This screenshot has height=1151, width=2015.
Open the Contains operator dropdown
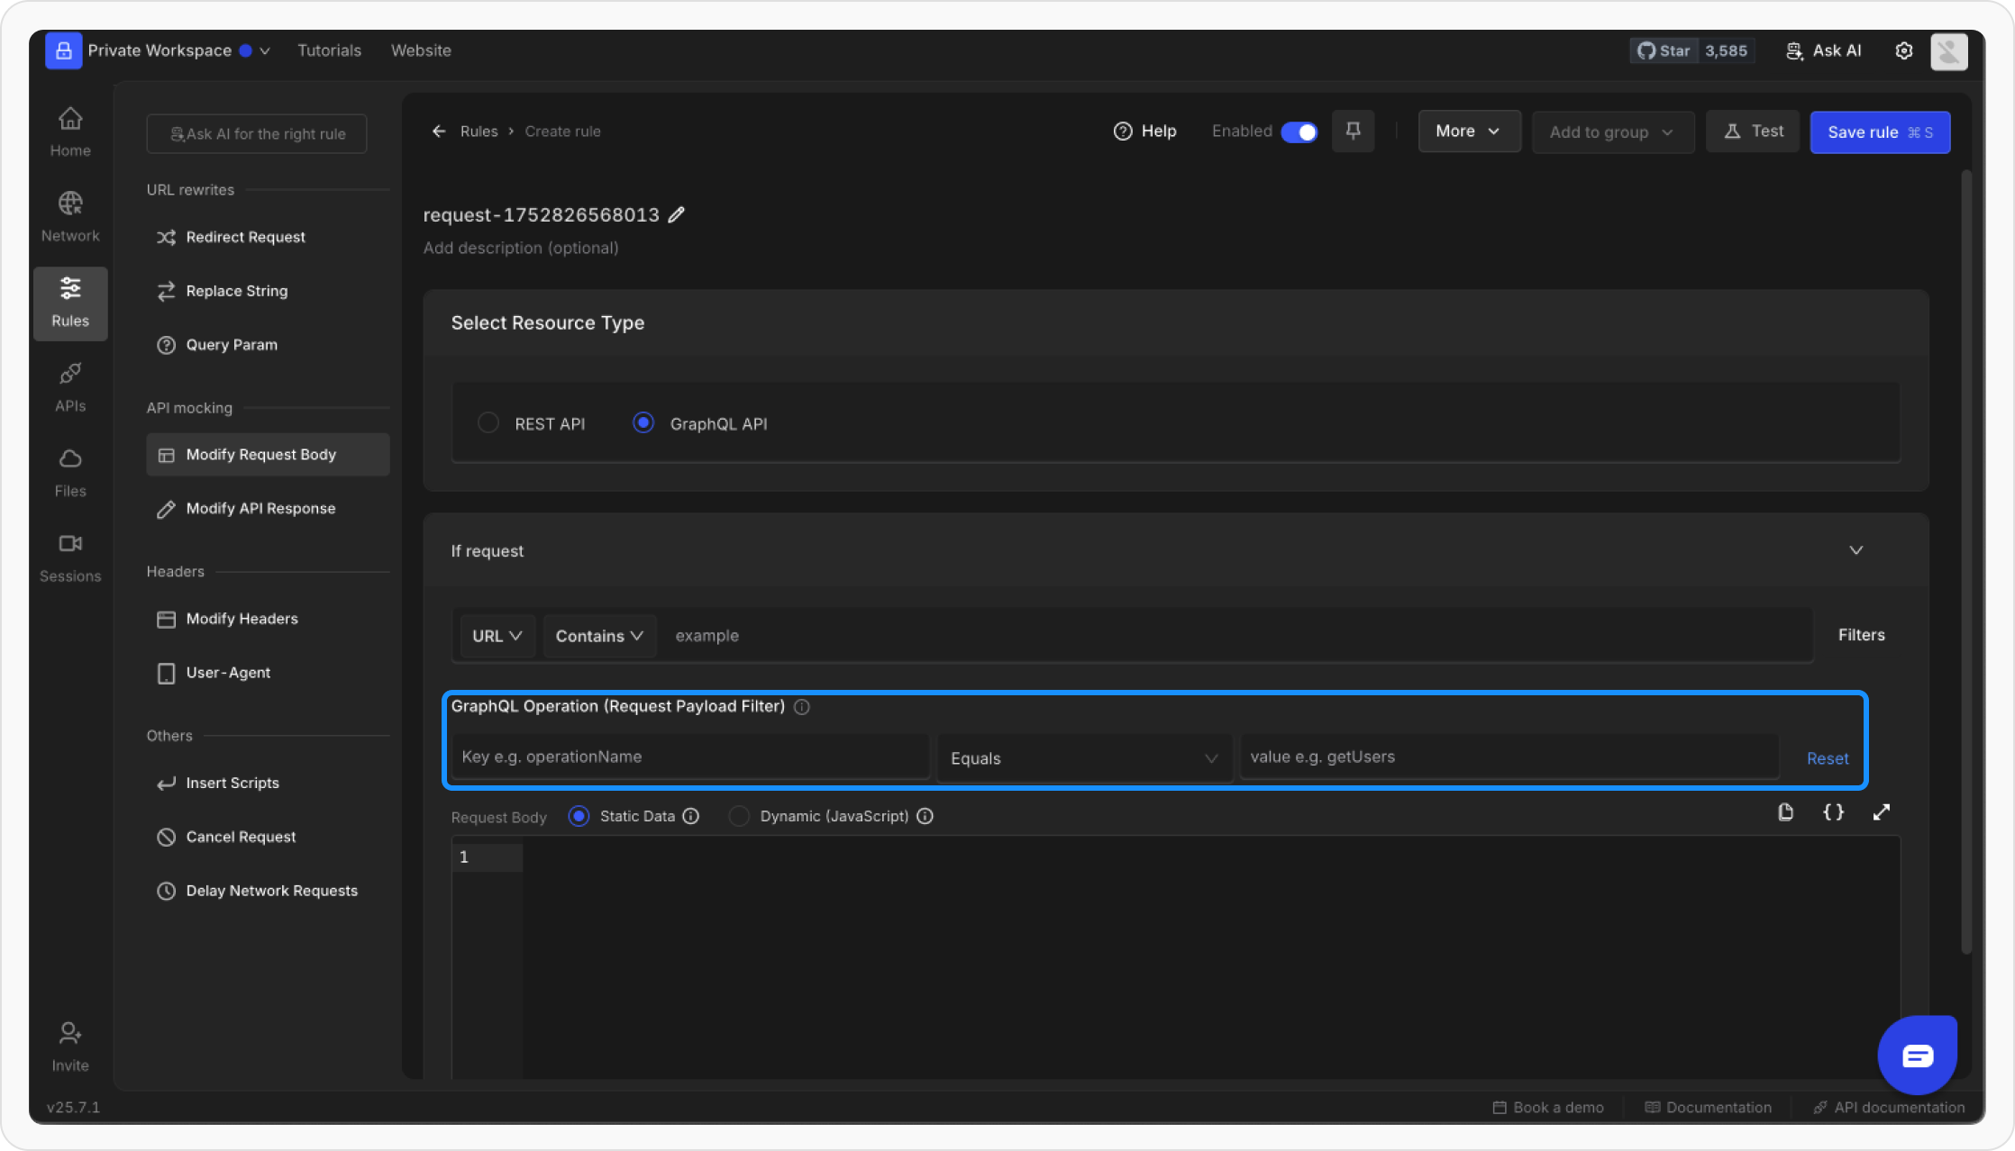(599, 636)
